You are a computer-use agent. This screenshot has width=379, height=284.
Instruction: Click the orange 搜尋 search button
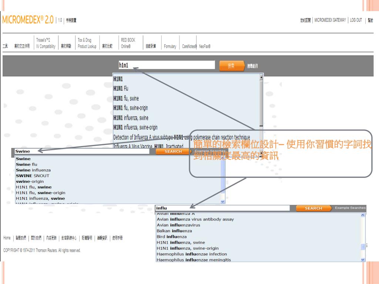click(232, 66)
